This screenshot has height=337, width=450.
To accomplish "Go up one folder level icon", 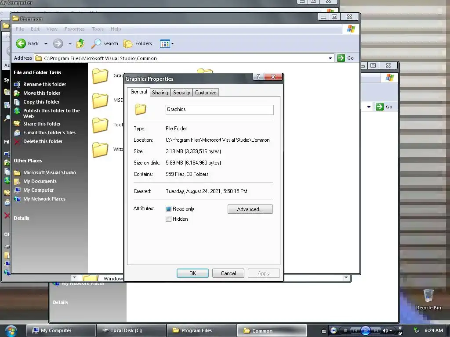I will click(80, 43).
